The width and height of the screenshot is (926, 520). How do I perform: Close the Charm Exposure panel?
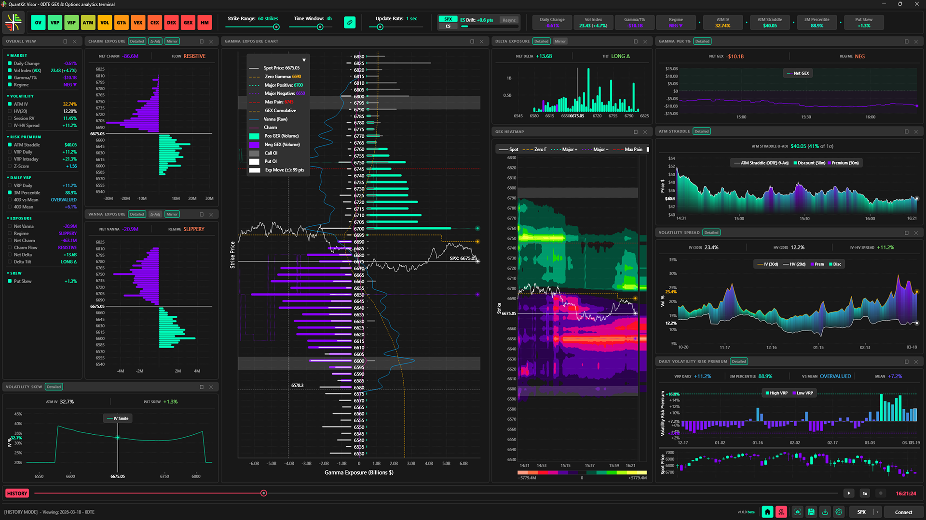pyautogui.click(x=211, y=41)
